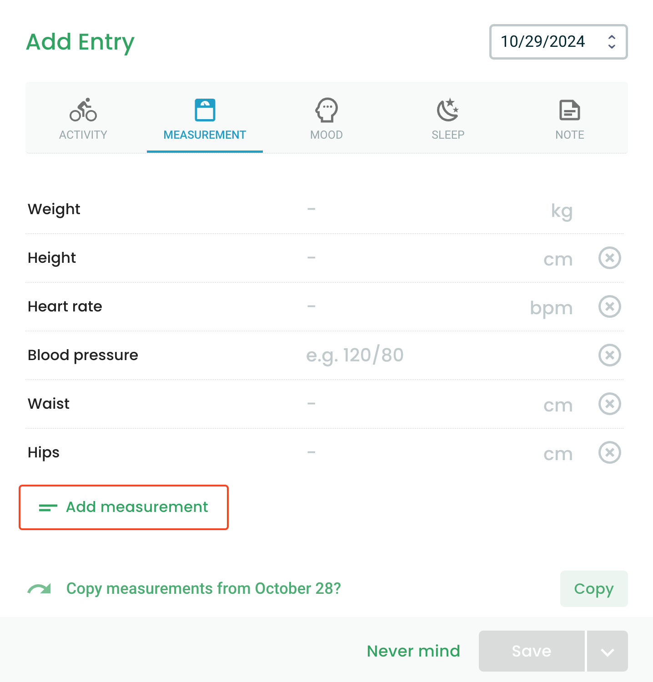Click the Add measurement button

pyautogui.click(x=124, y=507)
